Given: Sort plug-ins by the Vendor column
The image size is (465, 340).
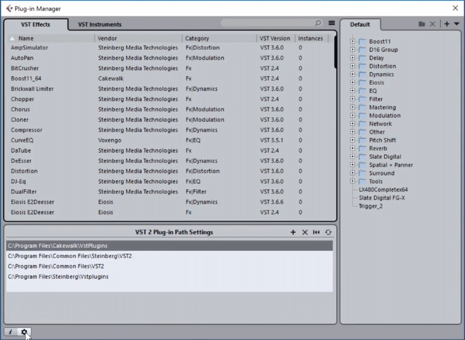Looking at the screenshot, I should [x=108, y=38].
